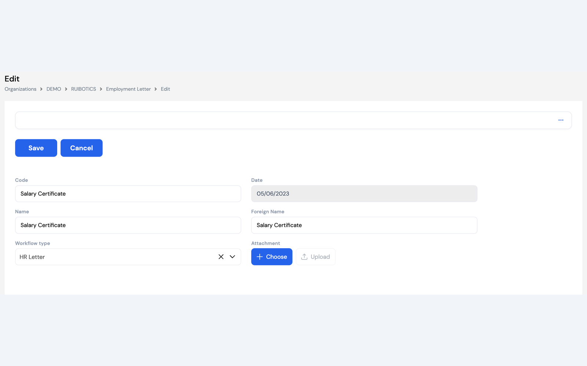This screenshot has width=587, height=366.
Task: Focus the Code input field
Action: [x=128, y=194]
